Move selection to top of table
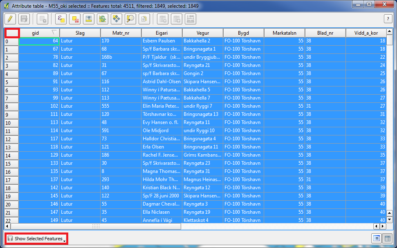 [89, 19]
